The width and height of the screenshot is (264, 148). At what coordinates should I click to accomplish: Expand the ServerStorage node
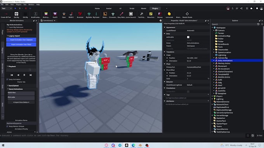point(212,115)
